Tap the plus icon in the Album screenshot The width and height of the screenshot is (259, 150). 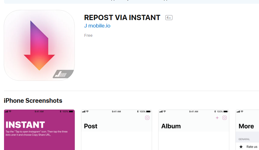click(217, 118)
